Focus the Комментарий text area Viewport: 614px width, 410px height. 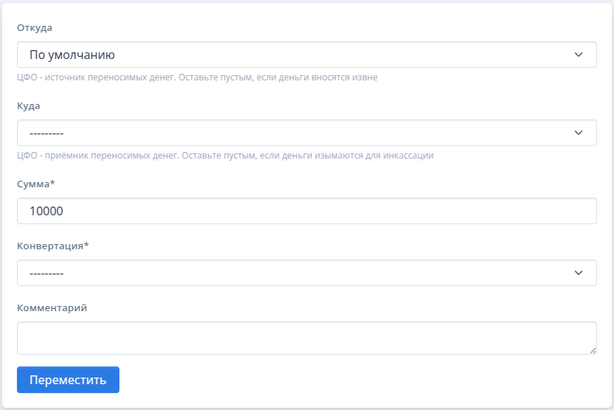[x=307, y=338]
